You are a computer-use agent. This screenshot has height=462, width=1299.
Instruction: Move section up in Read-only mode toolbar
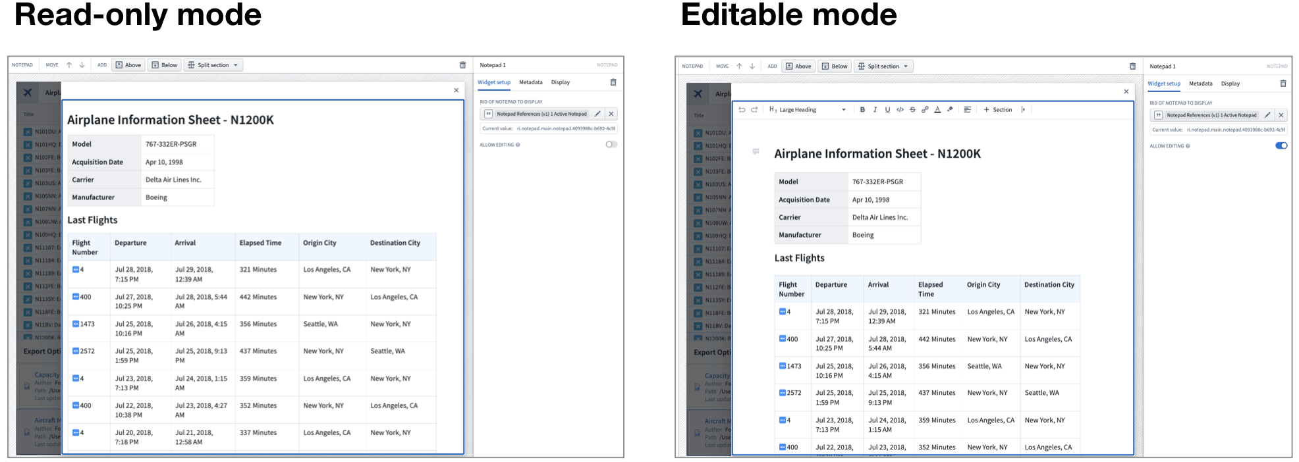69,65
